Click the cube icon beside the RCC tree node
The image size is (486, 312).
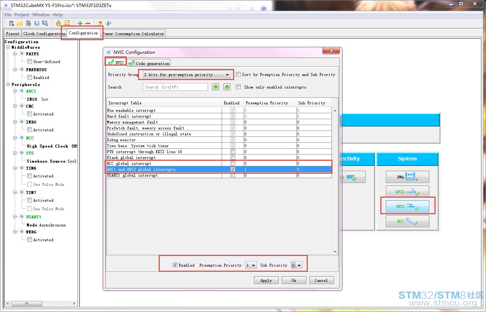tap(22, 138)
